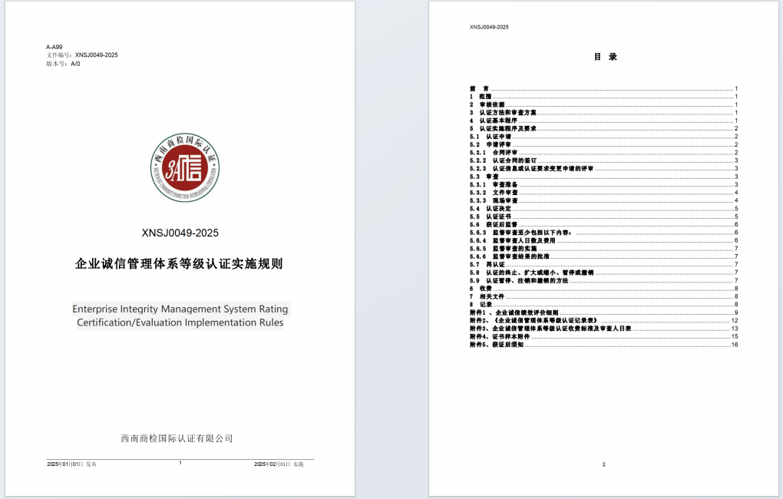Select 5.7 再认证 contents entry

click(x=493, y=264)
